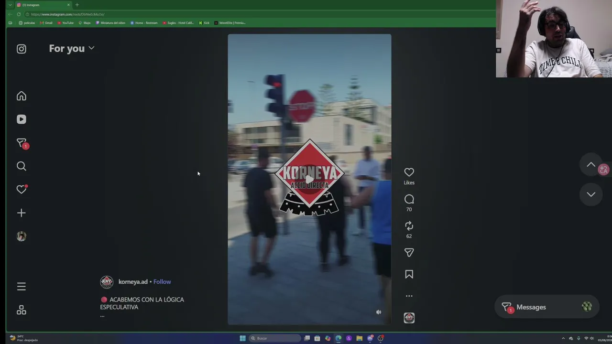Play the paused reel video
612x344 pixels.
(309, 180)
